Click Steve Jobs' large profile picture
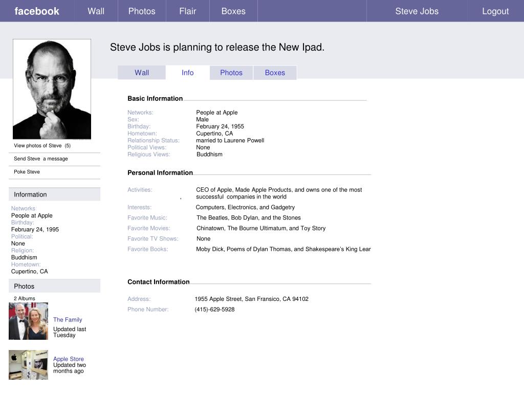 click(x=52, y=89)
